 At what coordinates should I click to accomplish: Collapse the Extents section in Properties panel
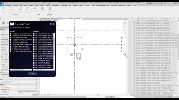[37, 84]
